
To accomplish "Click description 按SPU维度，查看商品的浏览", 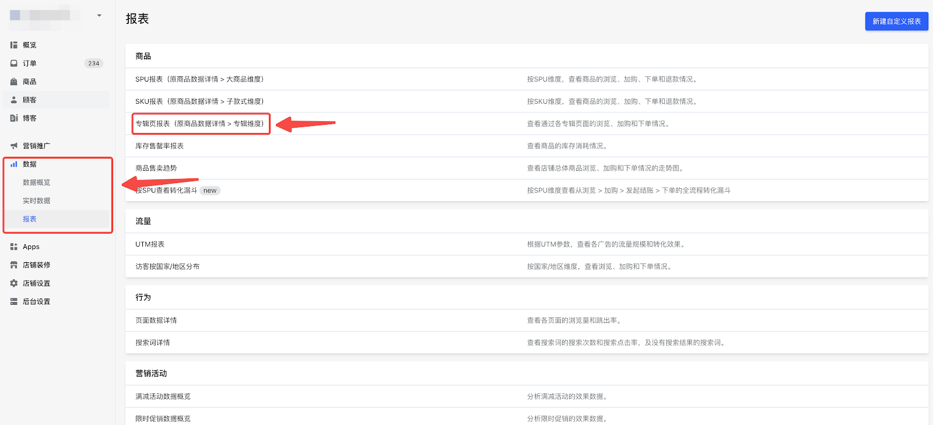I will (613, 79).
